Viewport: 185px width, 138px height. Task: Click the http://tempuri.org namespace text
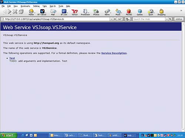pyautogui.click(x=46, y=43)
